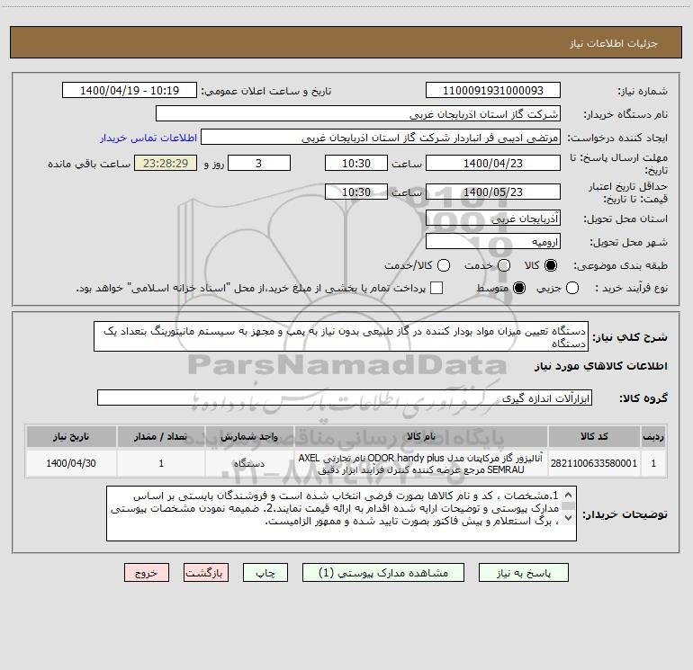Click the remaining time field 23:28:29
This screenshot has height=670, width=693.
tap(166, 163)
